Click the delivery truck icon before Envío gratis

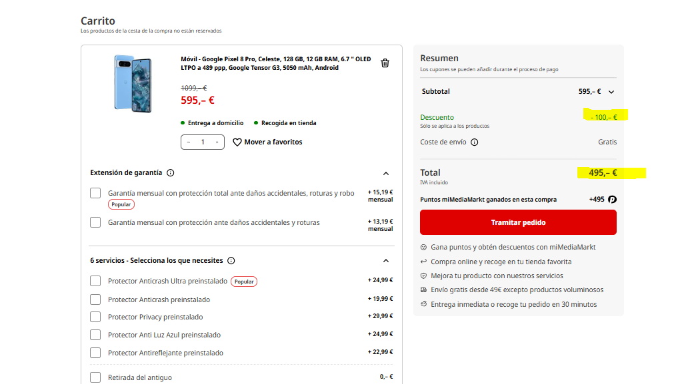coord(423,290)
